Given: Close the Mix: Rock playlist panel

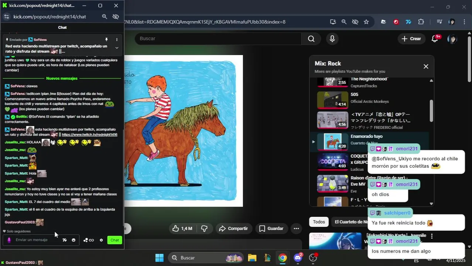Looking at the screenshot, I should point(426,66).
